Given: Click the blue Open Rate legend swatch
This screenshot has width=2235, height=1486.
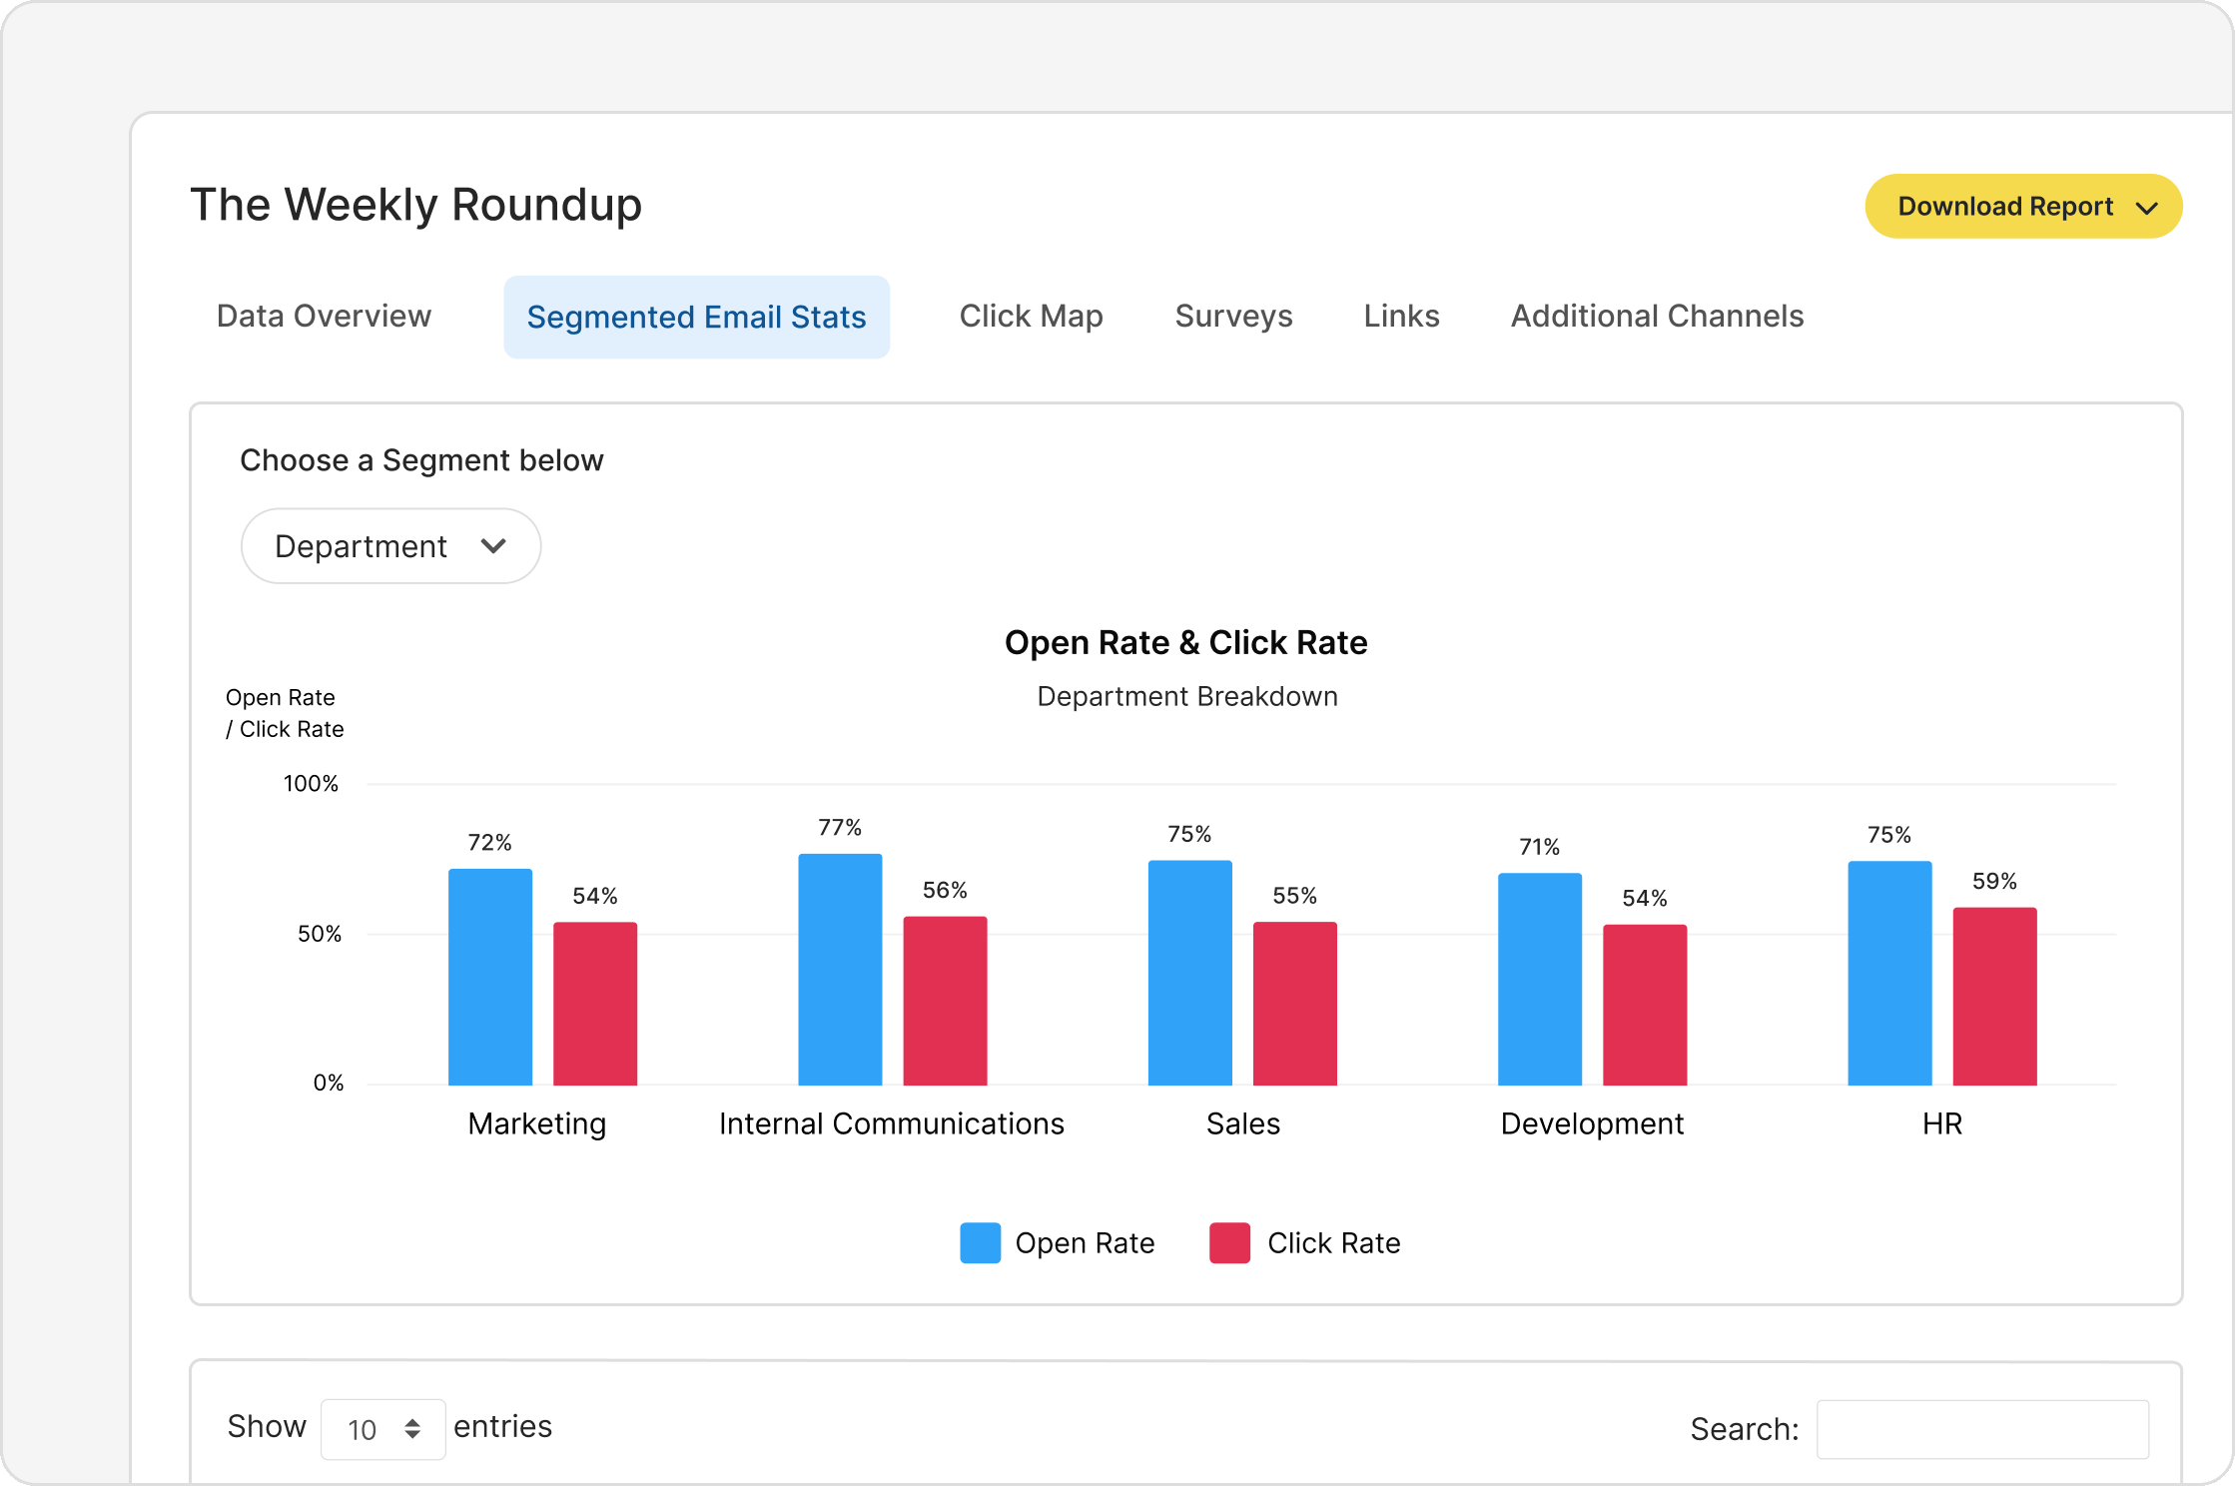Looking at the screenshot, I should pyautogui.click(x=980, y=1243).
